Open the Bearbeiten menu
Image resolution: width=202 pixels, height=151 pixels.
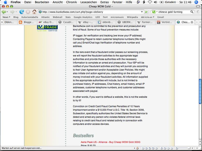[42, 2]
